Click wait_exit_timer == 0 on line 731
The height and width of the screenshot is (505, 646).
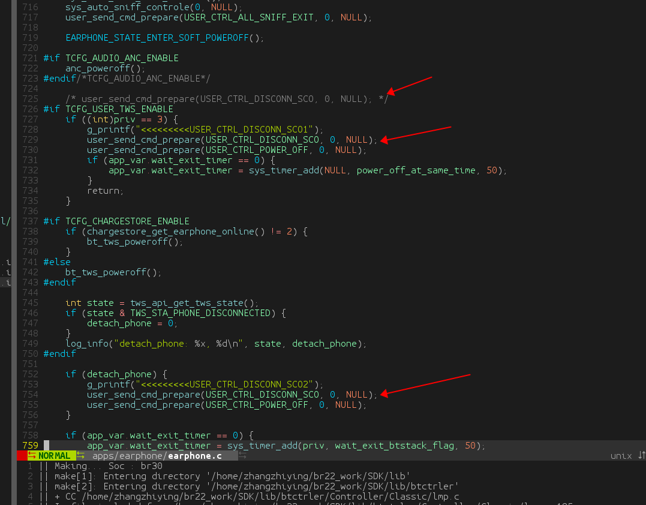[205, 160]
